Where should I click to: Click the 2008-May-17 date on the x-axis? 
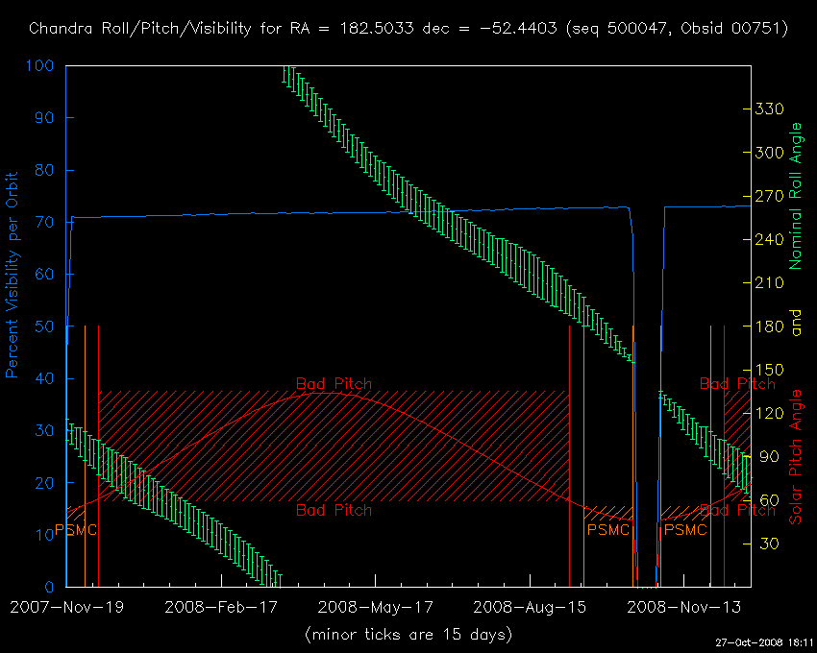coord(374,607)
